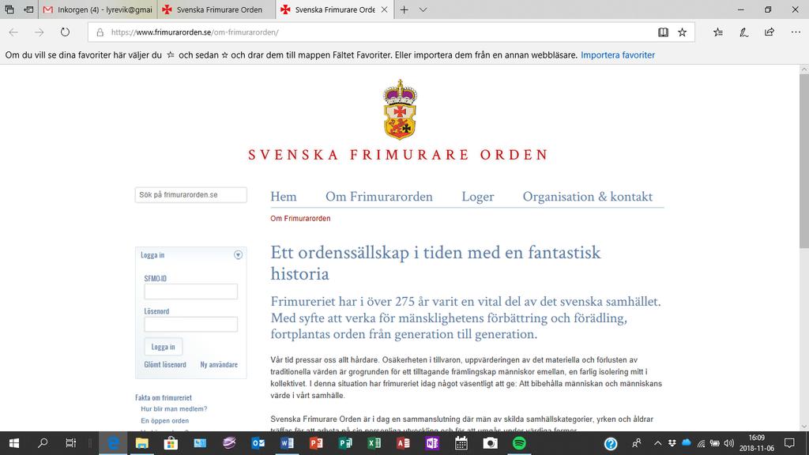Viewport: 809px width, 455px height.
Task: Click the Share page icon
Action: coord(769,32)
